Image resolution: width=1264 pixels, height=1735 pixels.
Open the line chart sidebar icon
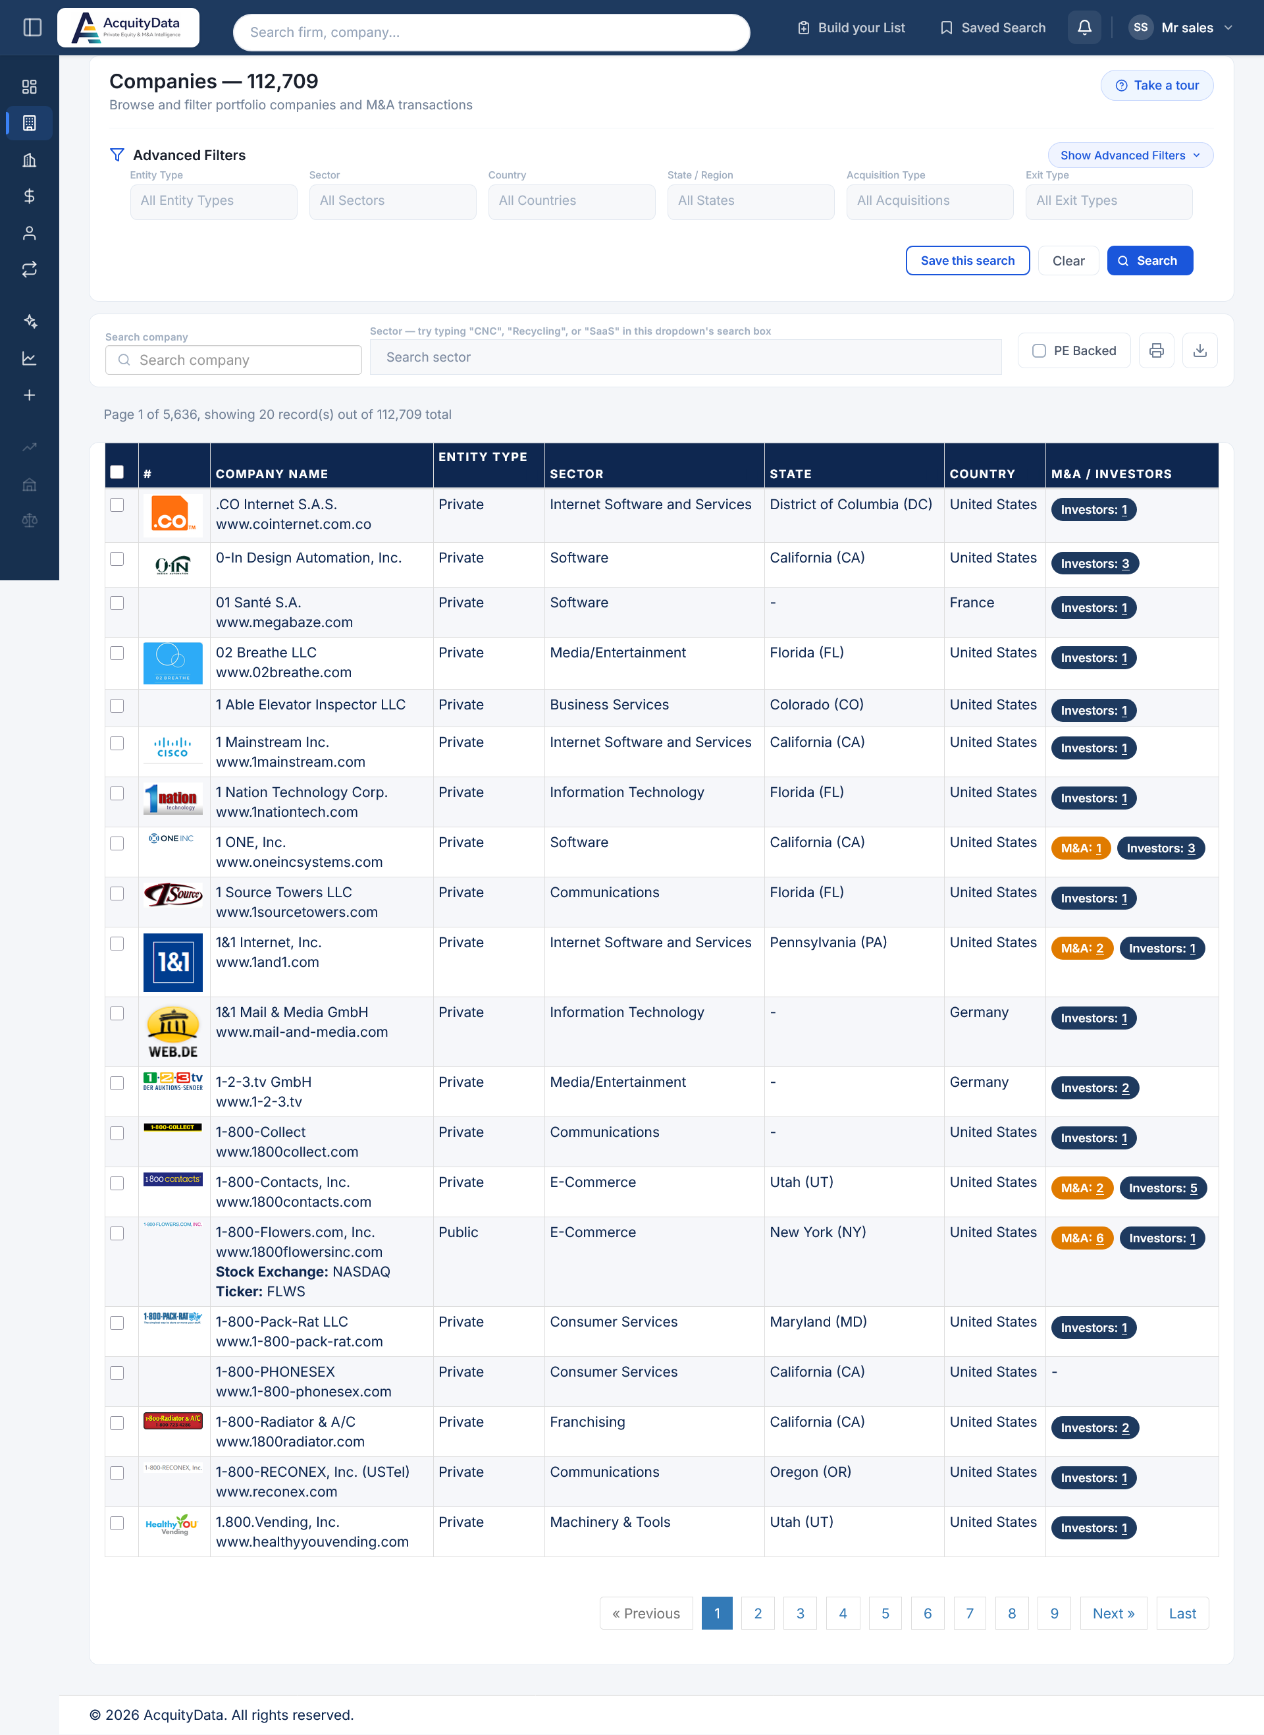pyautogui.click(x=29, y=358)
